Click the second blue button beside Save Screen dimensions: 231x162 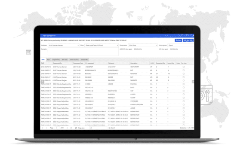pyautogui.click(x=188, y=40)
